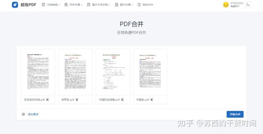263x134 pixels.
Task: Click the file name 中国史.pdf
Action: (x=142, y=100)
